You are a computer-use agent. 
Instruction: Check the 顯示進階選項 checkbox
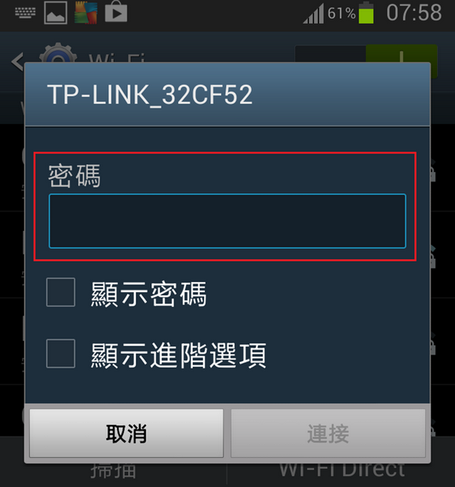(60, 353)
